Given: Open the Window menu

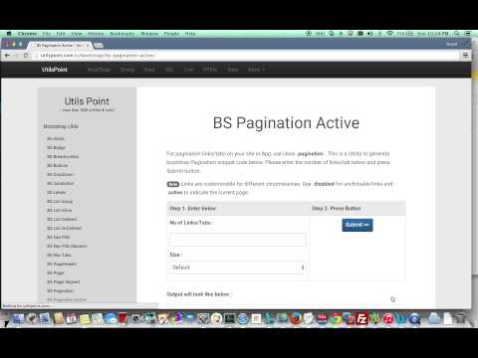Looking at the screenshot, I should click(x=149, y=34).
